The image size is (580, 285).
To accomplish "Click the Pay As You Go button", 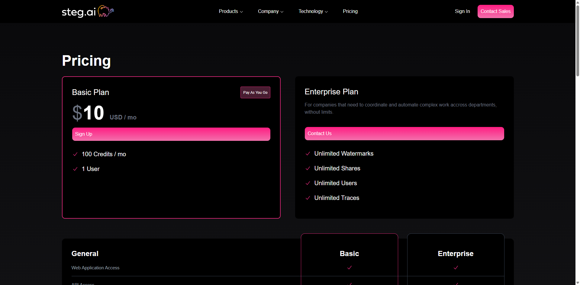I will 255,92.
